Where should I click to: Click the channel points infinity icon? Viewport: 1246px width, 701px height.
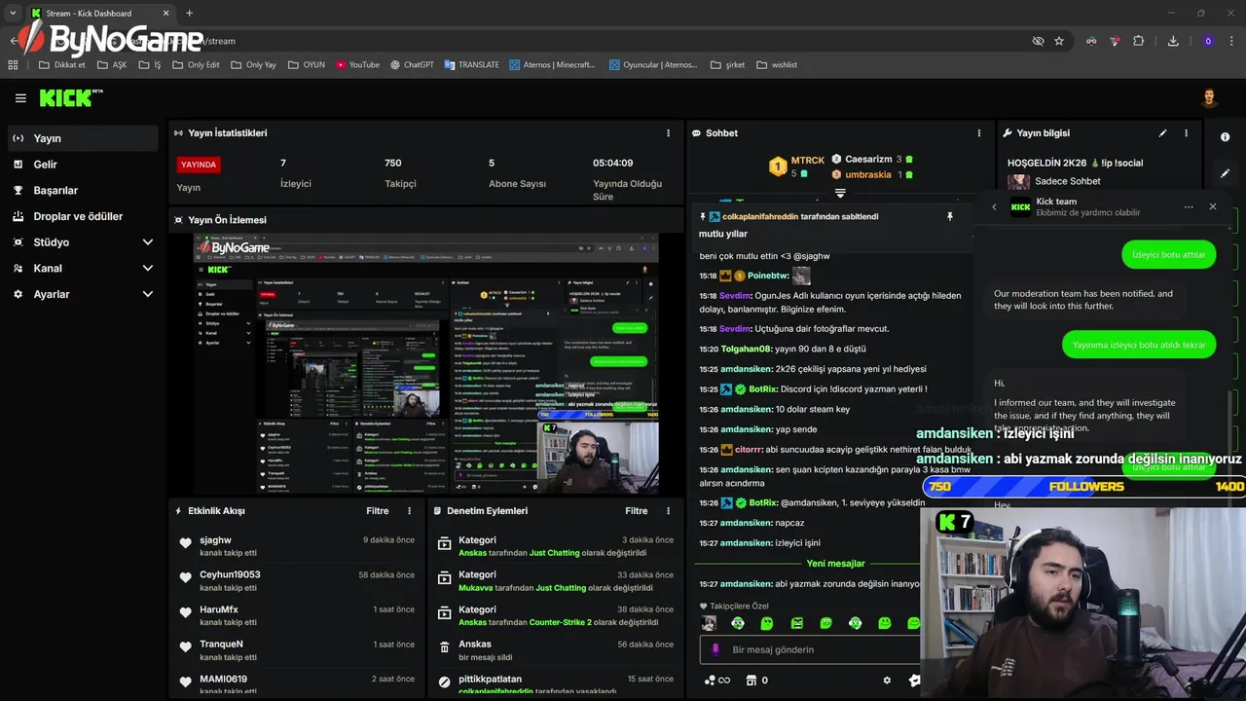[717, 681]
